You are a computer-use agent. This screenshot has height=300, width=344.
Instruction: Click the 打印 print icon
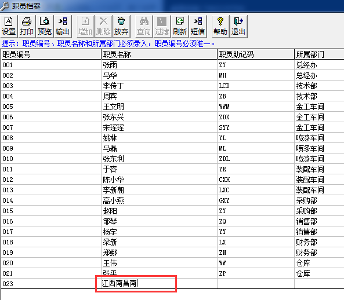tap(27, 26)
